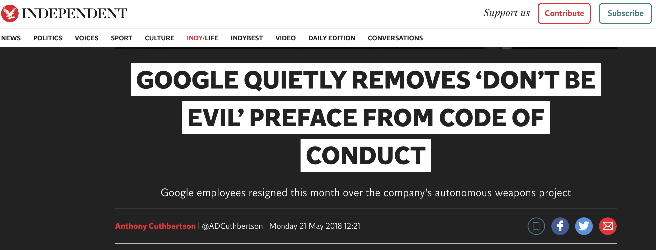This screenshot has width=656, height=250.
Task: Bookmark this article with the bookmark icon
Action: point(536,226)
